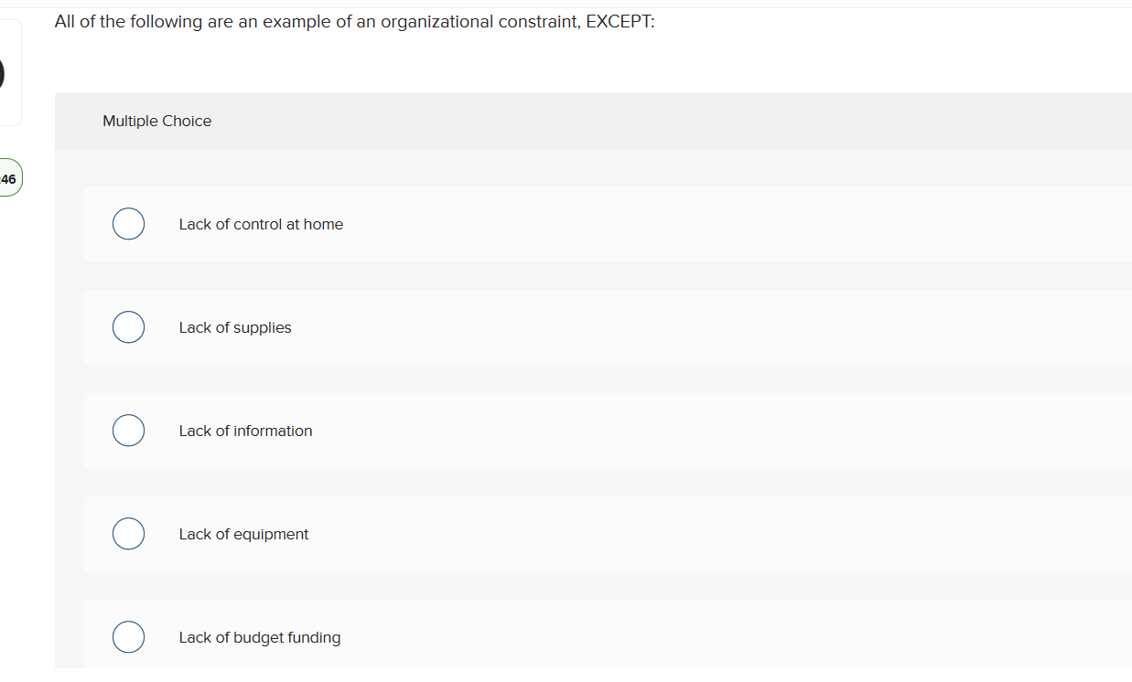Click the white rounded card in the sidebar
The width and height of the screenshot is (1132, 682).
click(x=10, y=72)
